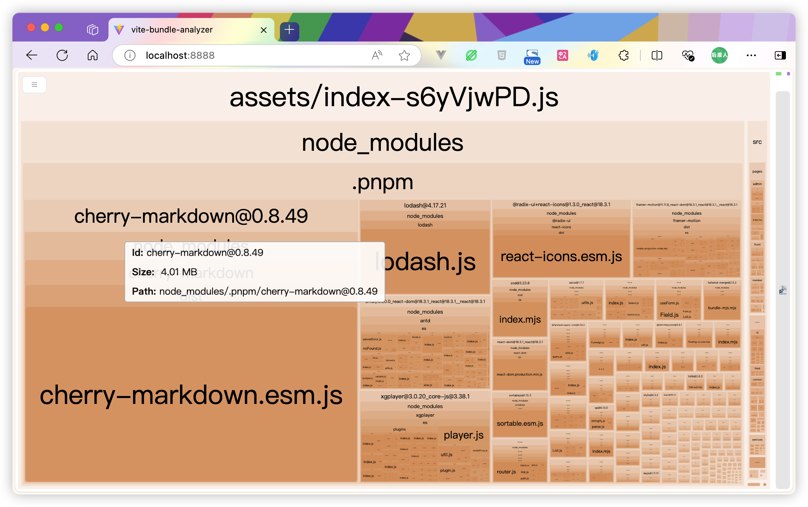The width and height of the screenshot is (808, 507).
Task: Select the react-dom.production.min.js module
Action: point(519,374)
